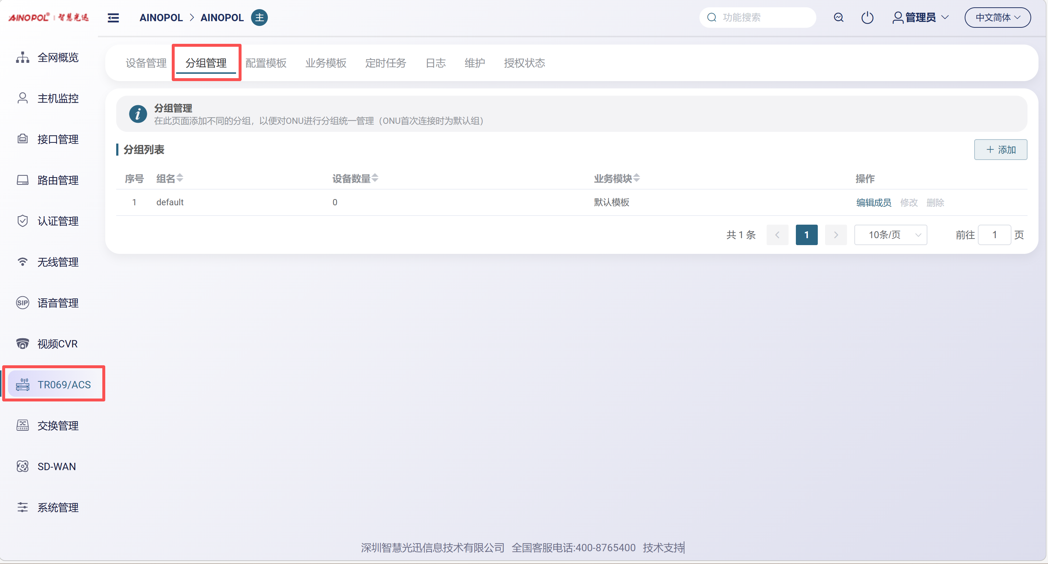1048x564 pixels.
Task: Open the 中文简体 language dropdown
Action: [997, 18]
